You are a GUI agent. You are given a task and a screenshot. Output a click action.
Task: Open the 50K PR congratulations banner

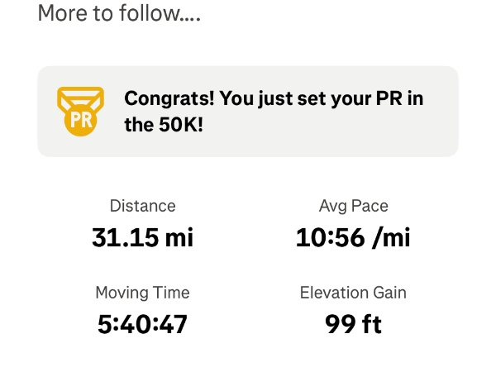click(248, 112)
